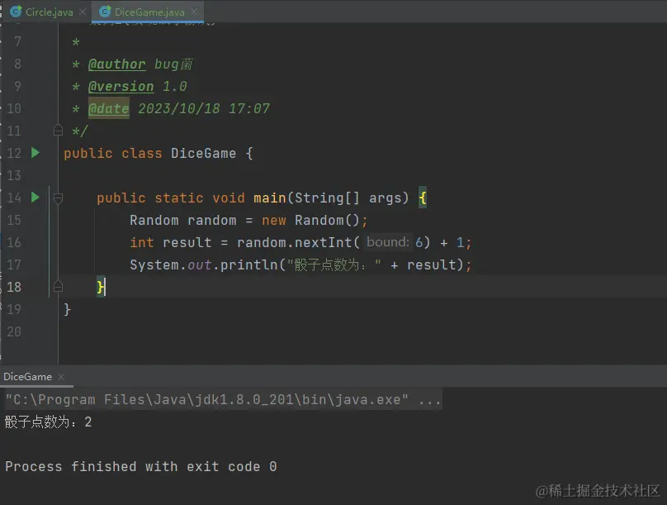The image size is (667, 505).
Task: Click date value '2023/10/18 17:07'
Action: [x=204, y=108]
